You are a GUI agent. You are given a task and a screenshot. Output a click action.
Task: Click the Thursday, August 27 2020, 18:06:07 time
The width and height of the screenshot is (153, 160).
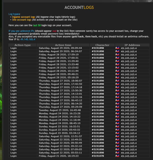coord(60,81)
